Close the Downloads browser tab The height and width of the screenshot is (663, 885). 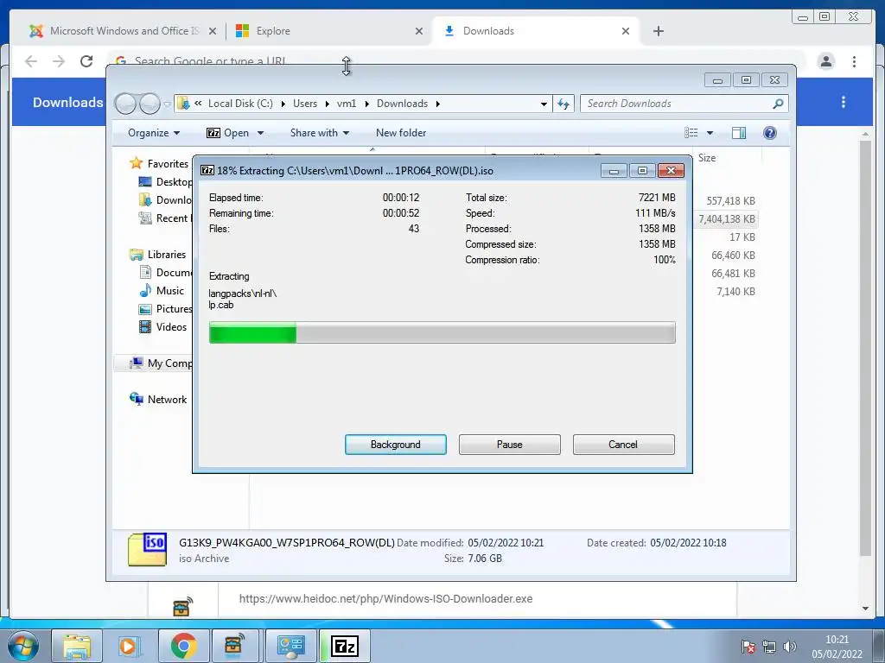tap(626, 31)
